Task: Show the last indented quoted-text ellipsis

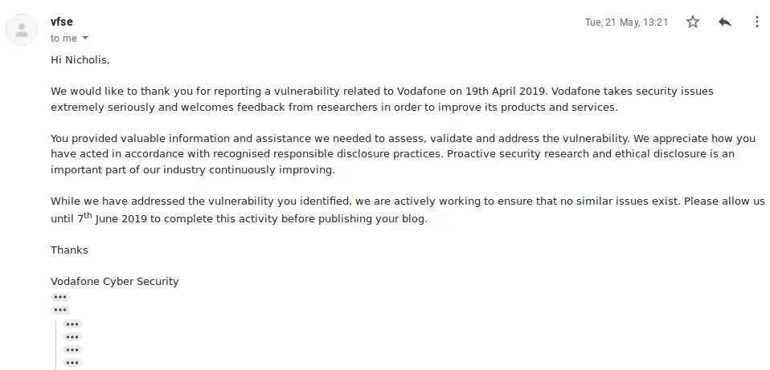Action: 72,363
